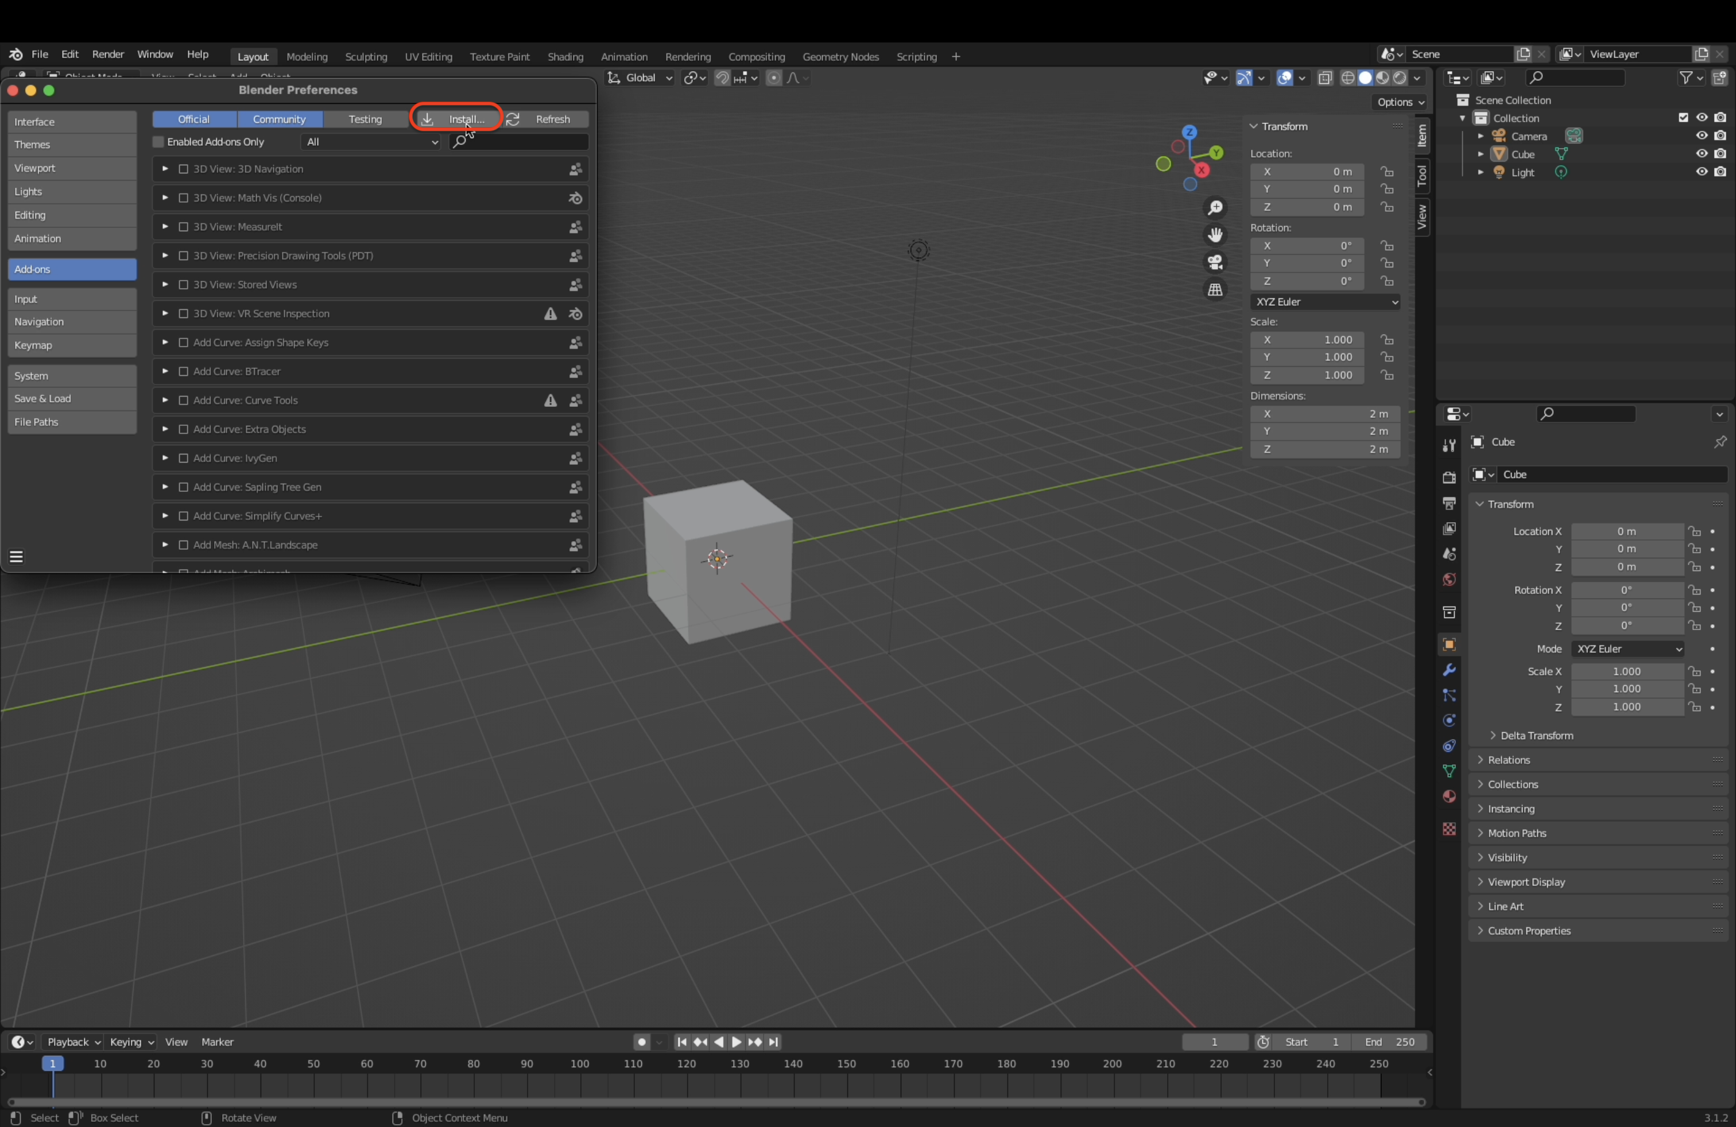Open the Output properties tab icon
The width and height of the screenshot is (1736, 1127).
[x=1450, y=503]
